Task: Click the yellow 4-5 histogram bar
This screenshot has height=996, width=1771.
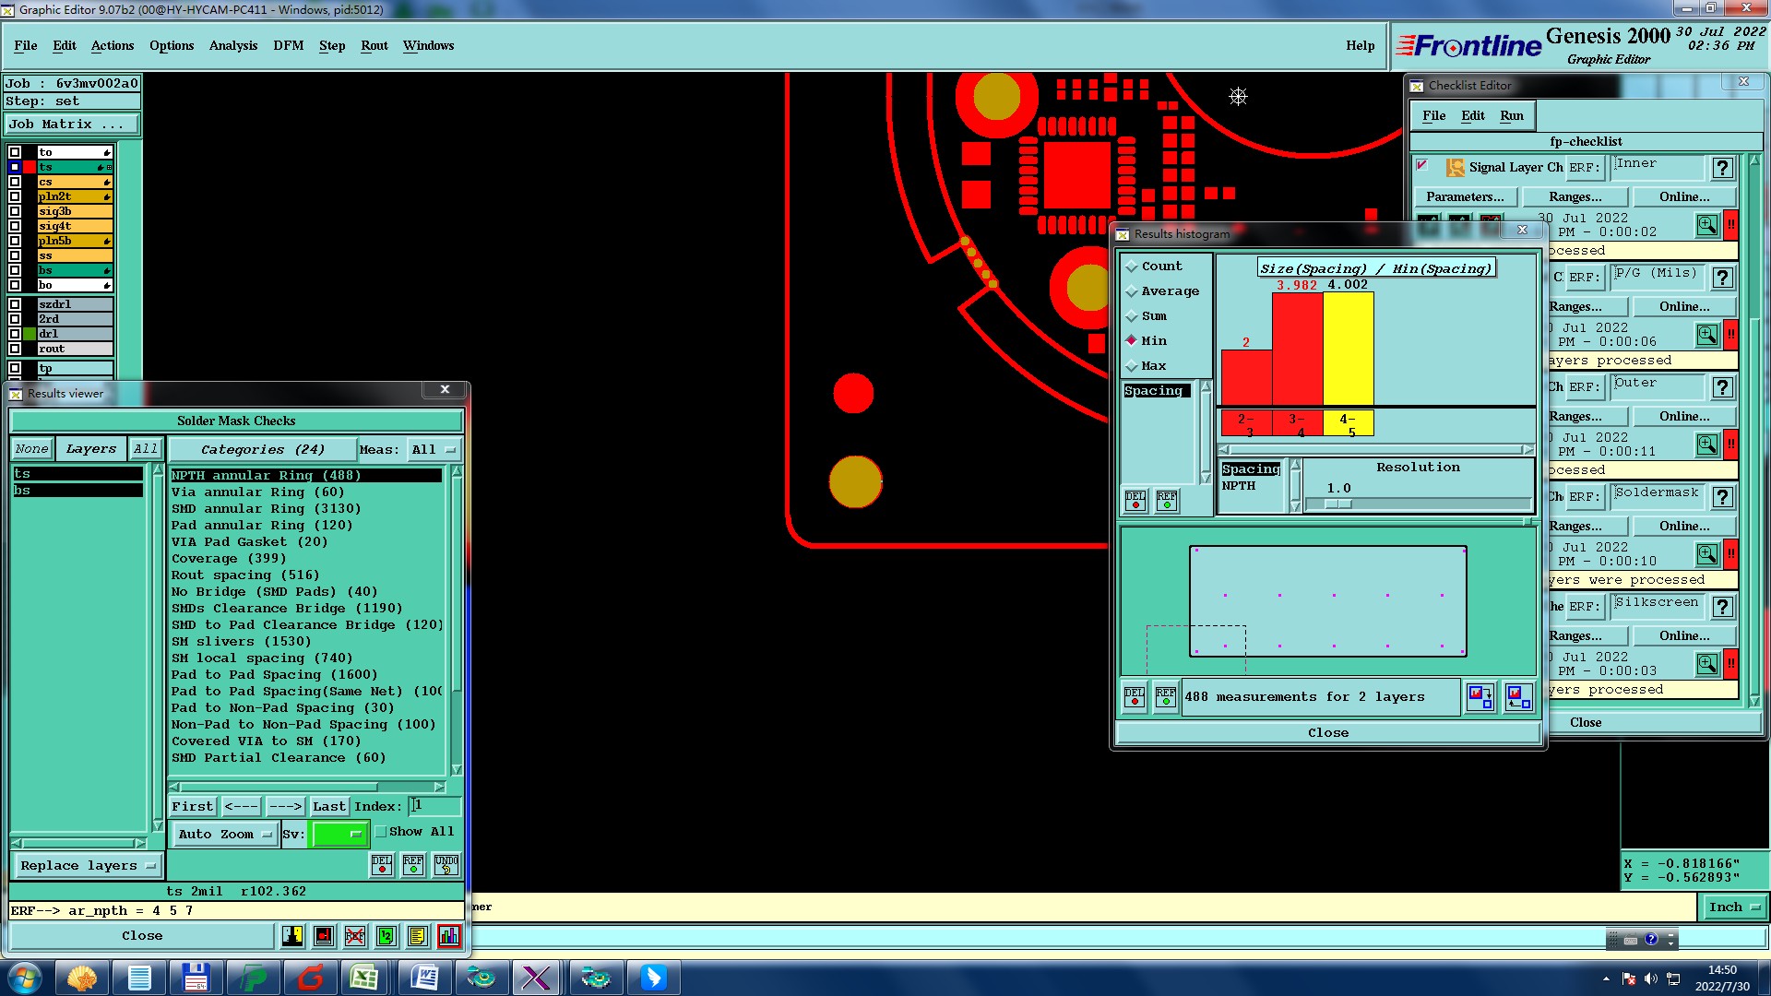Action: click(x=1349, y=350)
